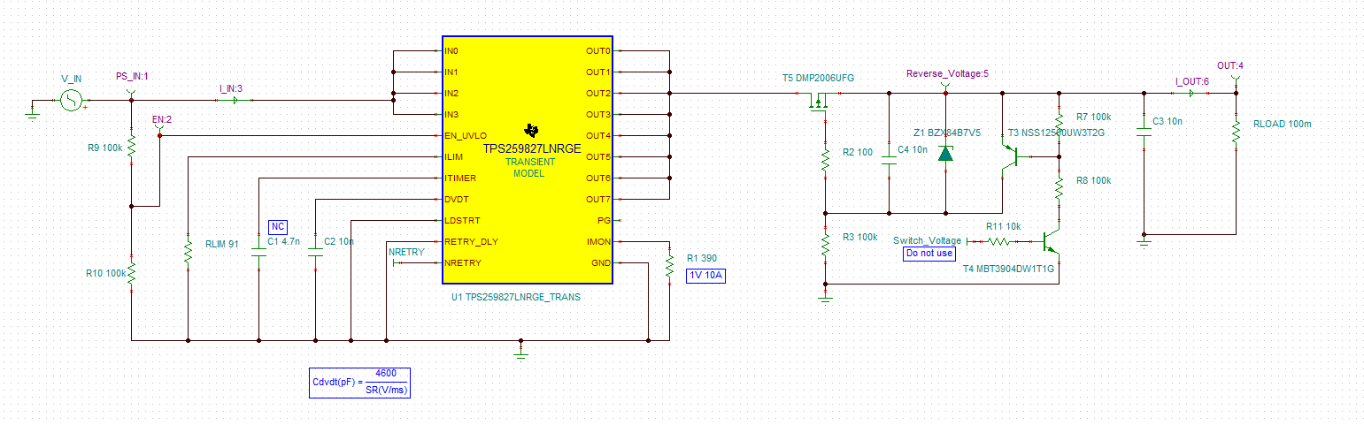Click the OUT:4 probe label
Image resolution: width=1364 pixels, height=425 pixels.
[x=1230, y=65]
